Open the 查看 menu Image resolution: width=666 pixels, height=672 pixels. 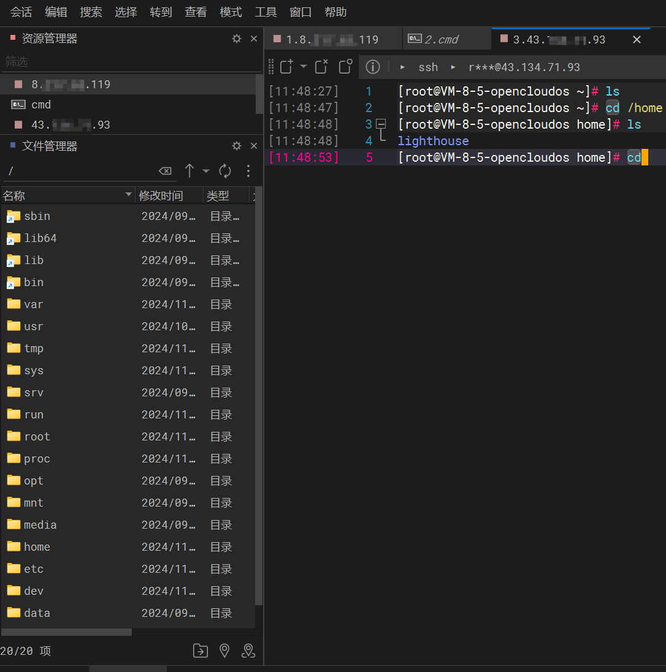(196, 12)
